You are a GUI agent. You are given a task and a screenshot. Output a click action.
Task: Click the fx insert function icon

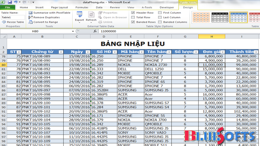[x=95, y=31]
